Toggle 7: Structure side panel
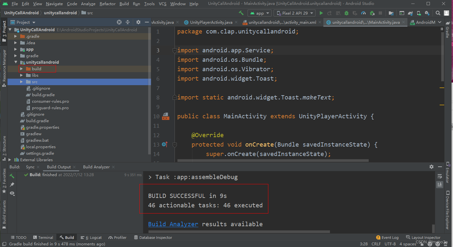 [x=4, y=148]
